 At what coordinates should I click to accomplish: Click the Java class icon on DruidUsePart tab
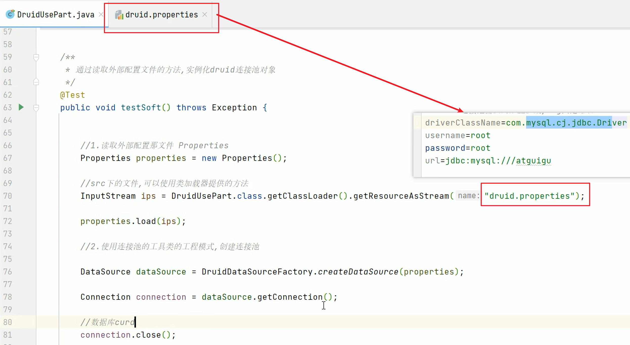coord(10,14)
